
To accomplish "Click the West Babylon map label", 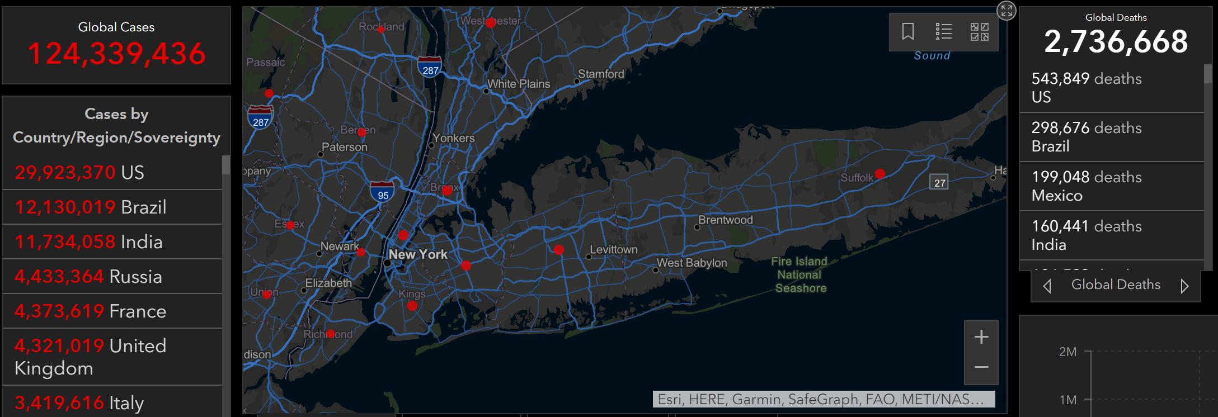I will 692,263.
